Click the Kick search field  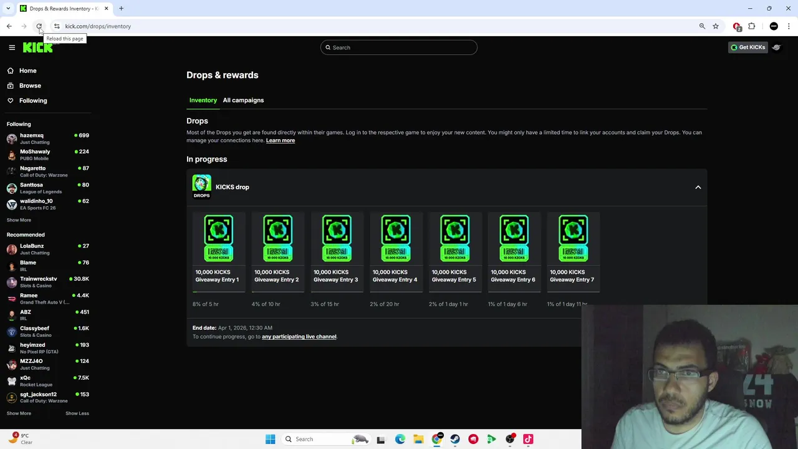399,47
